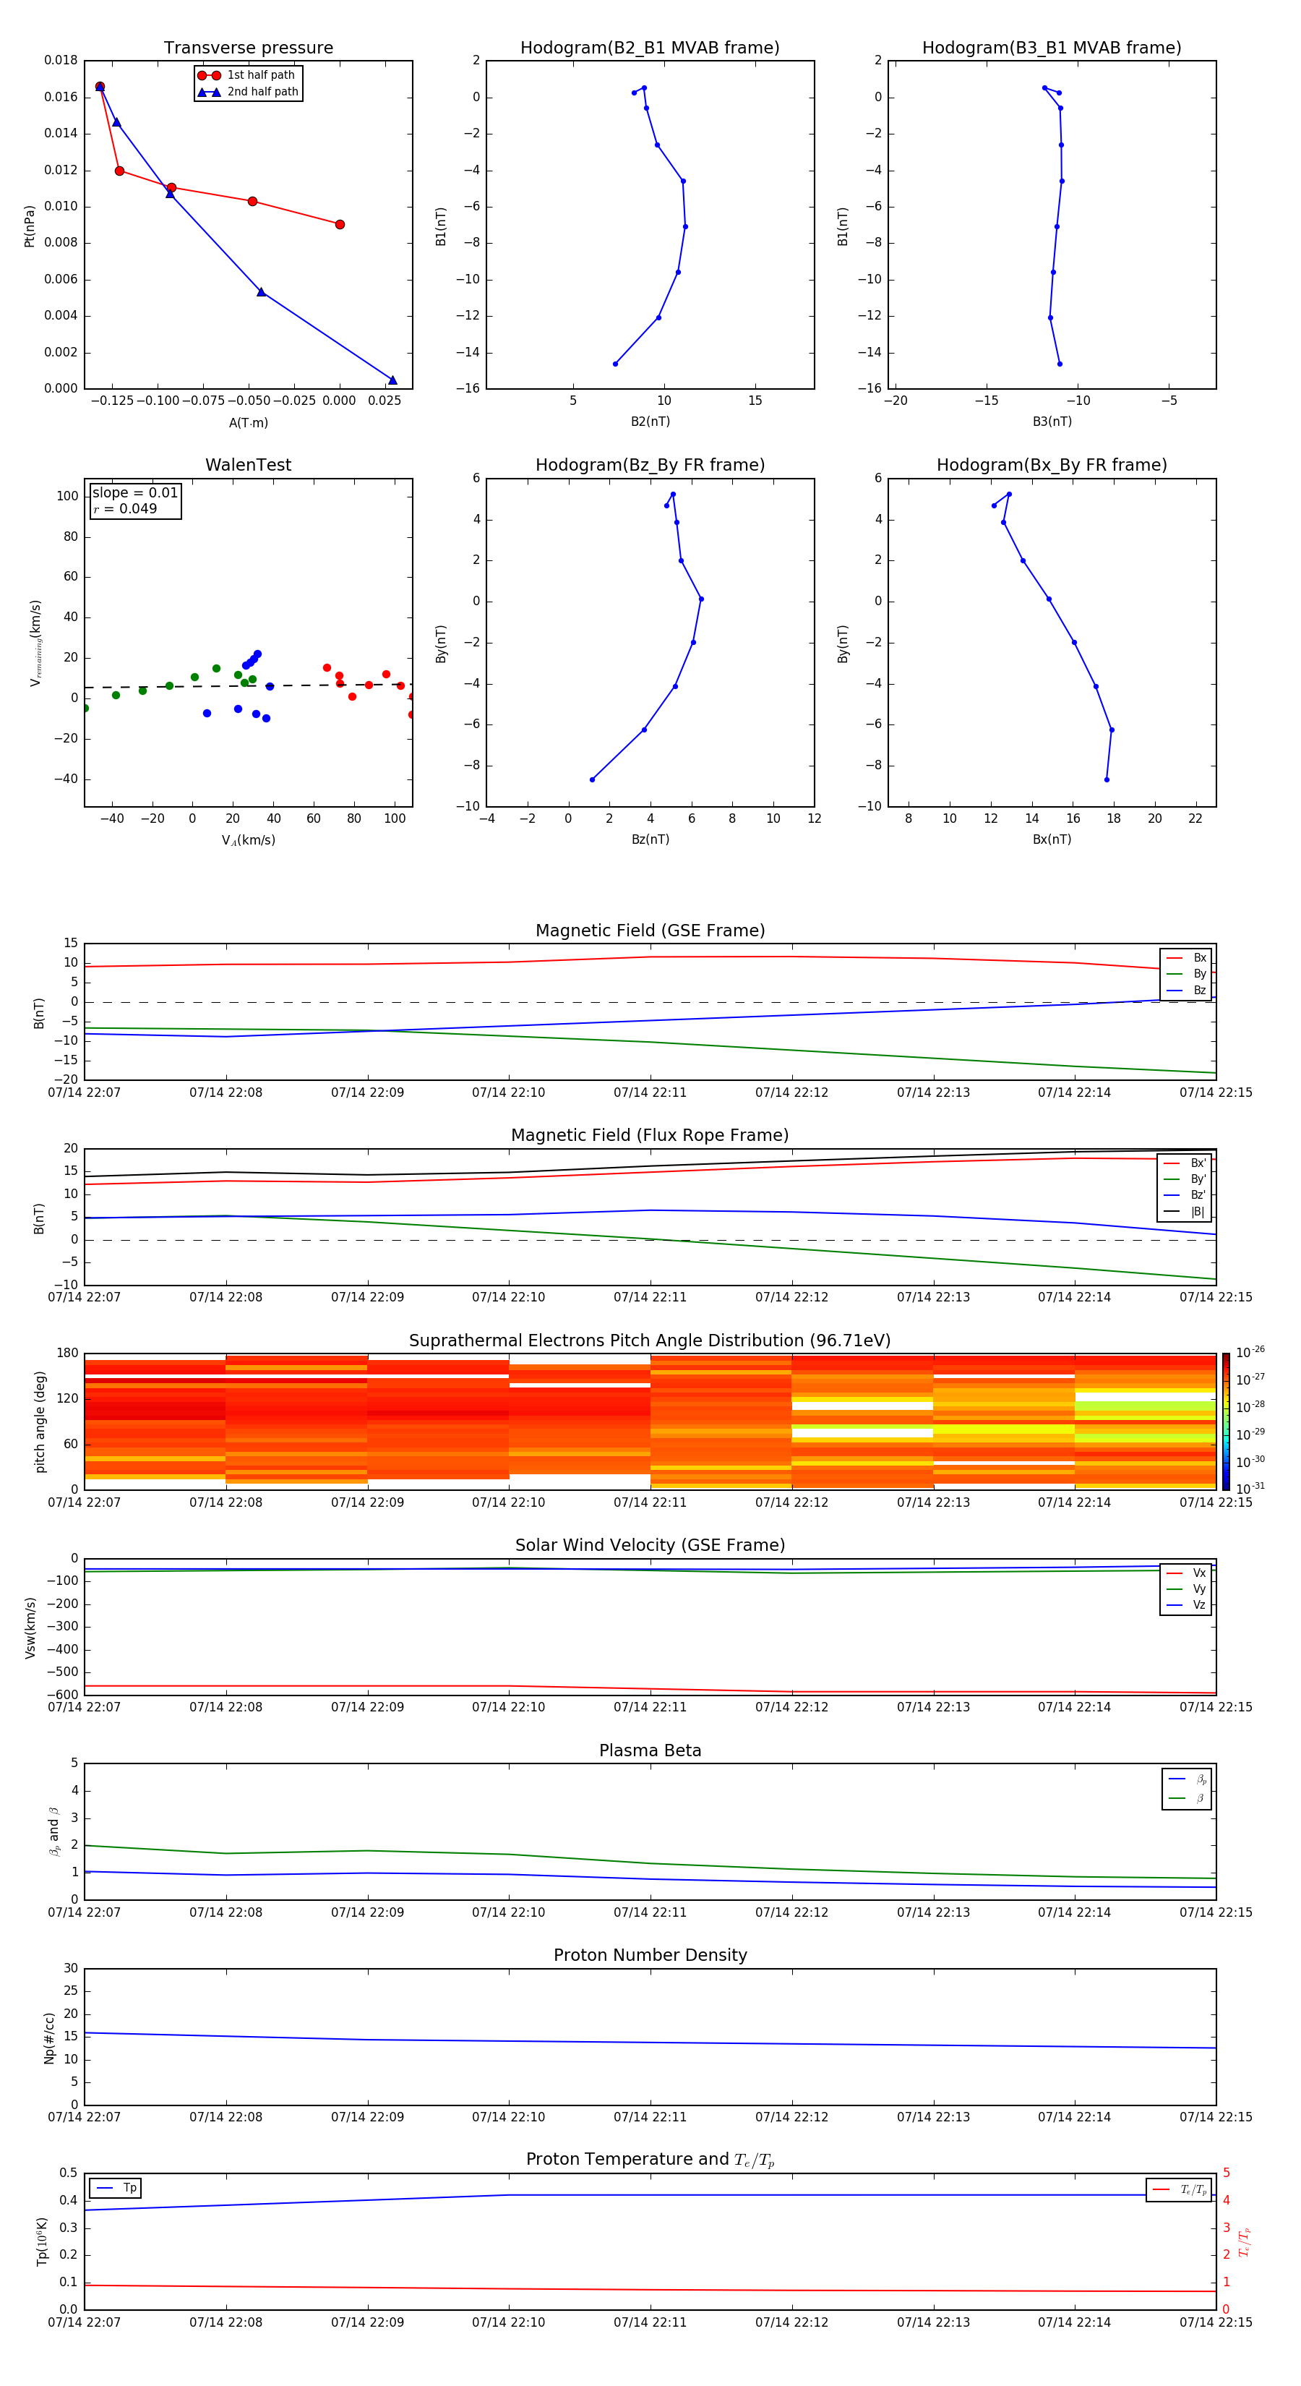Click 'Vx' in solar wind legend

click(1199, 1573)
